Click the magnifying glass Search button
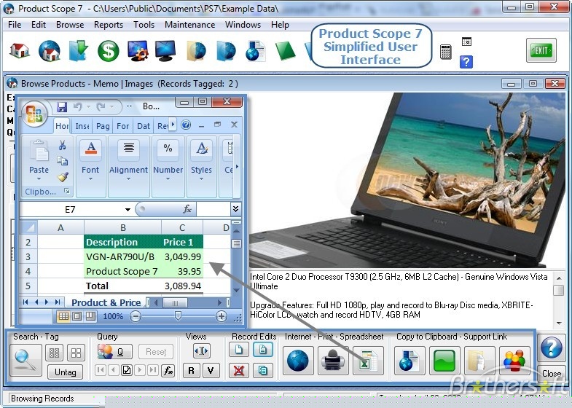 point(26,360)
